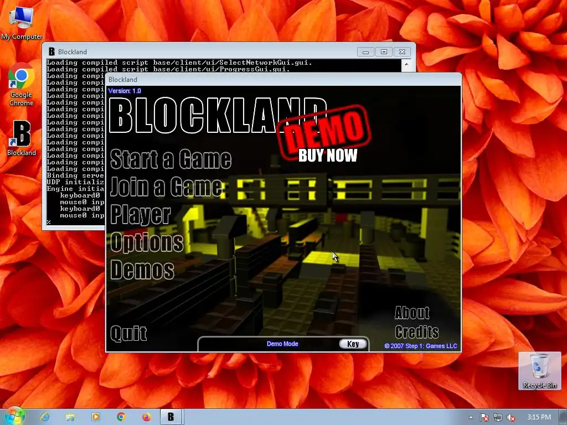
Task: Click the Key button beside Demo Mode
Action: pos(353,344)
